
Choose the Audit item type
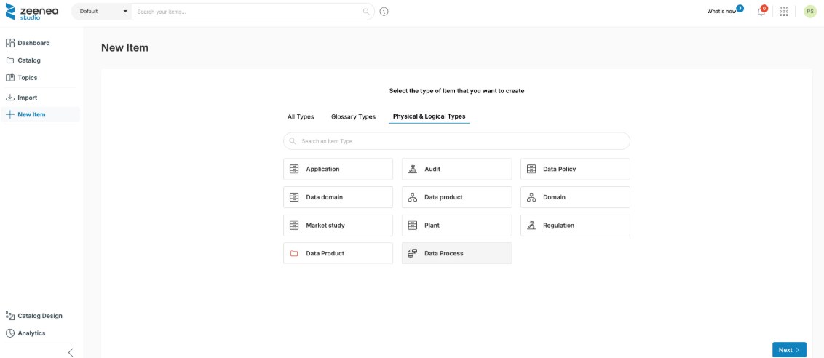(456, 169)
